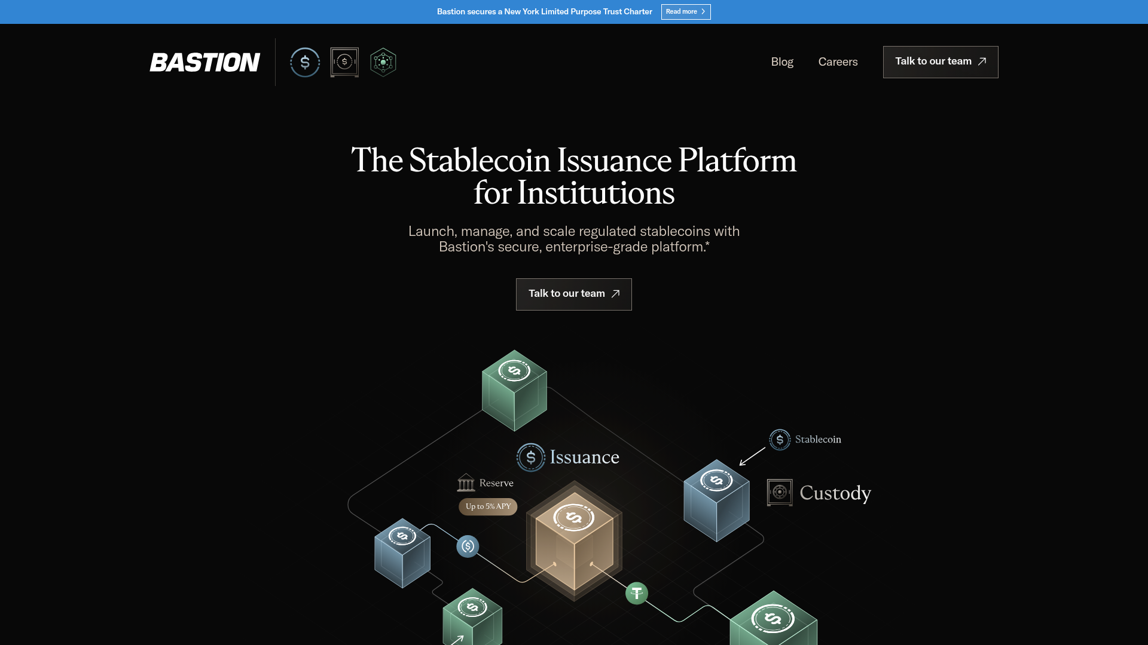Click the Custody safe icon in diagram

(780, 493)
